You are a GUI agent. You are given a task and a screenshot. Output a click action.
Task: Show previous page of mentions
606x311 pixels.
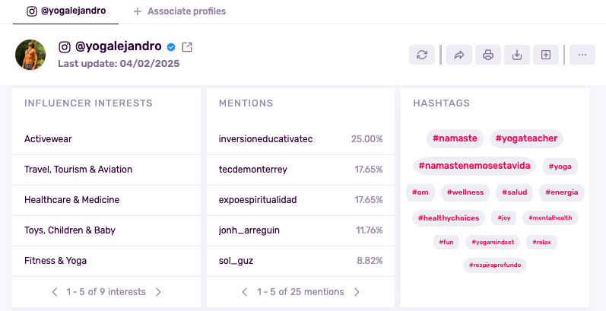coord(244,292)
